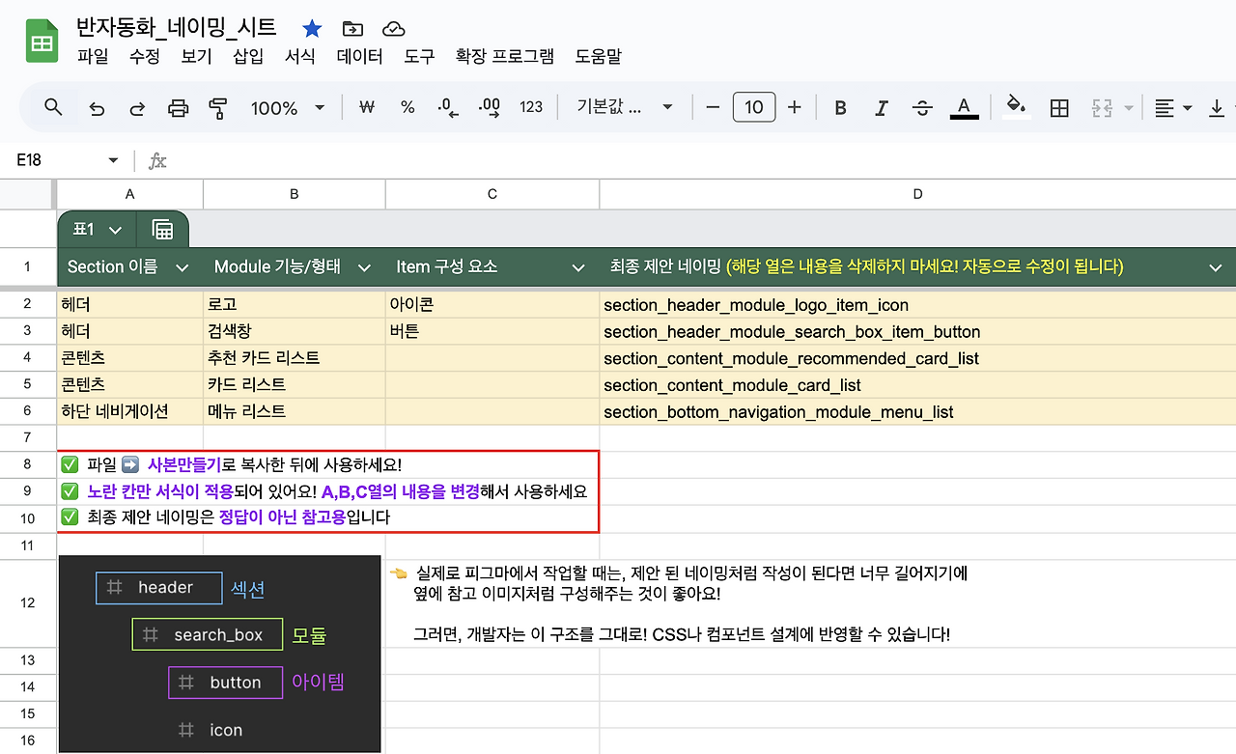Open the text color picker
The width and height of the screenshot is (1236, 754).
[963, 107]
